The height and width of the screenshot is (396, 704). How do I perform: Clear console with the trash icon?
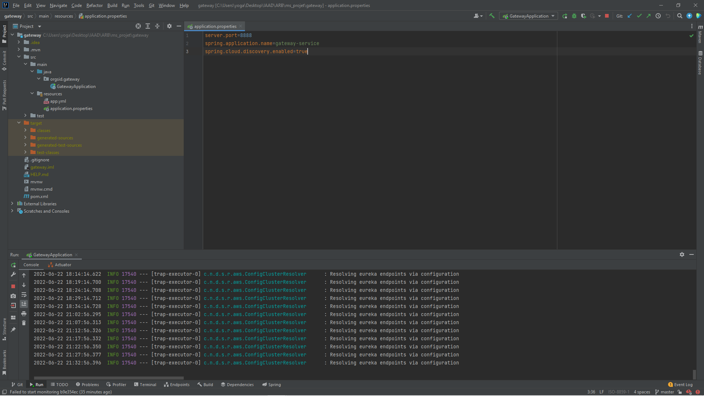[24, 323]
